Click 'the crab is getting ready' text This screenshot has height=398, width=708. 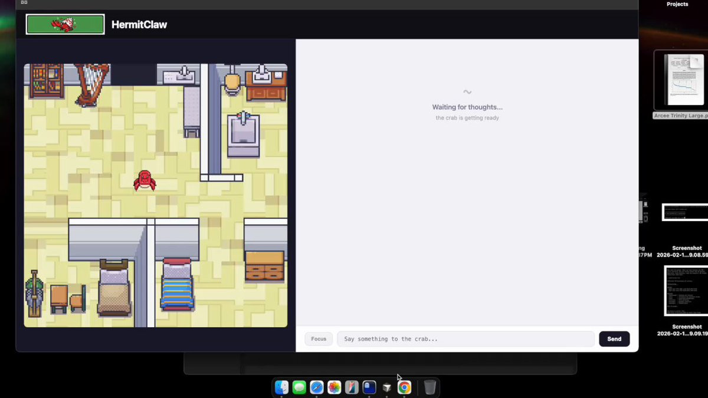[x=467, y=118]
